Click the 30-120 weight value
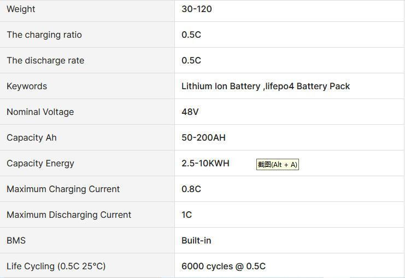Screen dimensions: 405x278 pos(197,9)
